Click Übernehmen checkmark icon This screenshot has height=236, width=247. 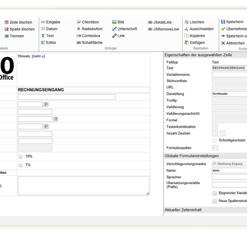[223, 29]
